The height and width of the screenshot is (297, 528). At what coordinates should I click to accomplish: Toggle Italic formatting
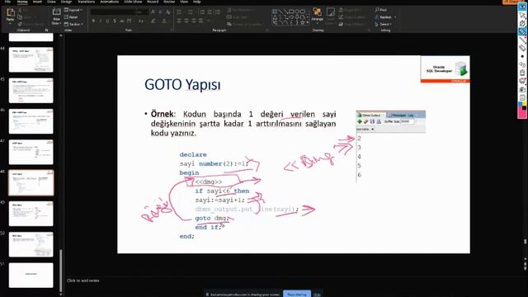pyautogui.click(x=101, y=21)
